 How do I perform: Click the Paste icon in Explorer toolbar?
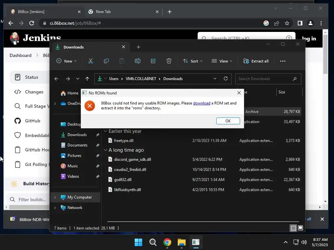click(x=122, y=61)
